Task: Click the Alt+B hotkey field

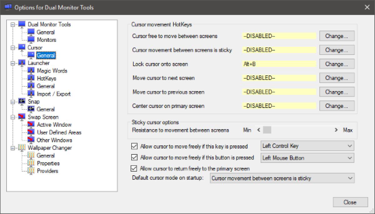Action: coord(278,64)
